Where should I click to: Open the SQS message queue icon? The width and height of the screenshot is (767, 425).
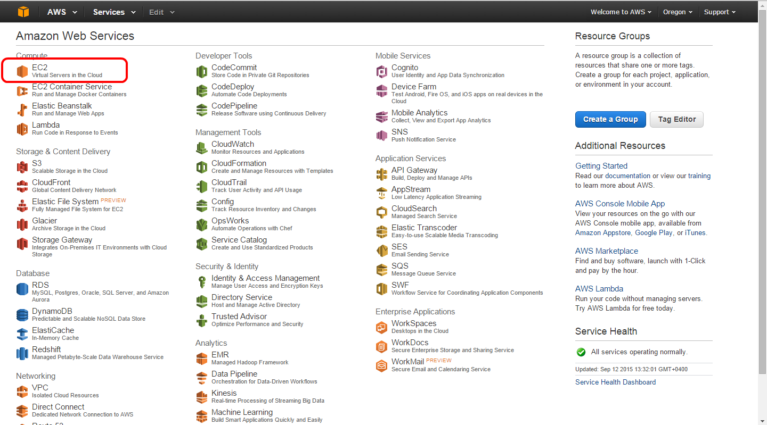tap(382, 270)
